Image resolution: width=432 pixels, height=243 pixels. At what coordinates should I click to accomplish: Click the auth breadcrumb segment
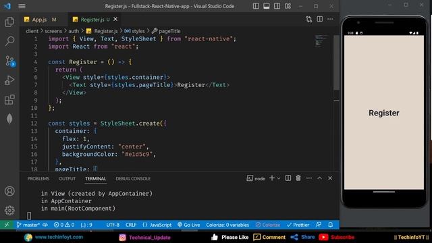click(x=74, y=31)
